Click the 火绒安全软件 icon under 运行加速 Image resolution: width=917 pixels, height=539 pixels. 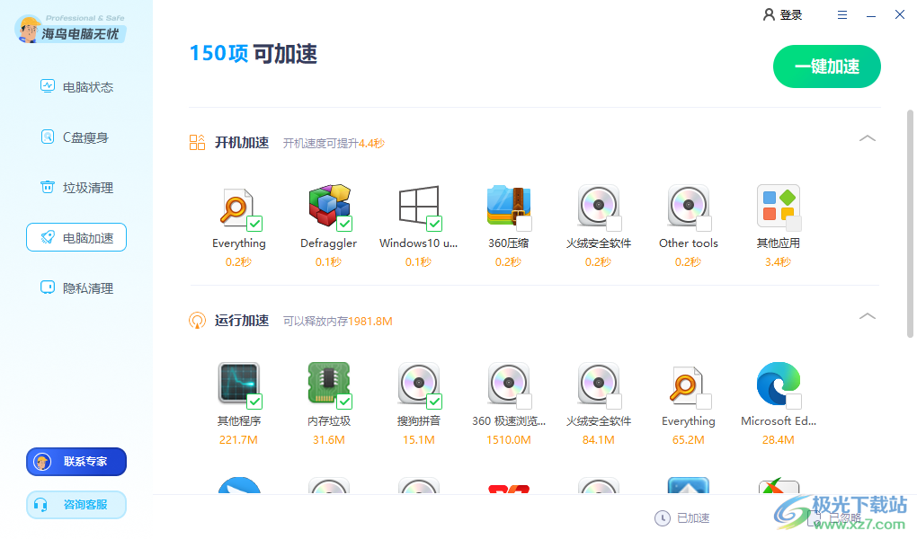coord(598,384)
